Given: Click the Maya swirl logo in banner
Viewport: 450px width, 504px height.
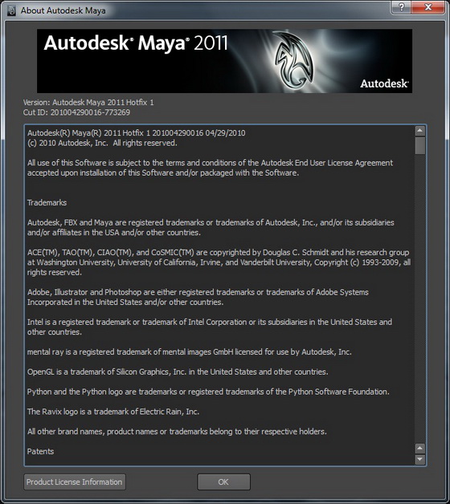Looking at the screenshot, I should 293,60.
